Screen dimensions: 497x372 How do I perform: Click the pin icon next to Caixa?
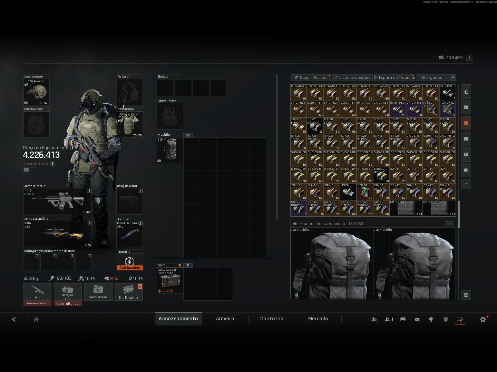188,265
